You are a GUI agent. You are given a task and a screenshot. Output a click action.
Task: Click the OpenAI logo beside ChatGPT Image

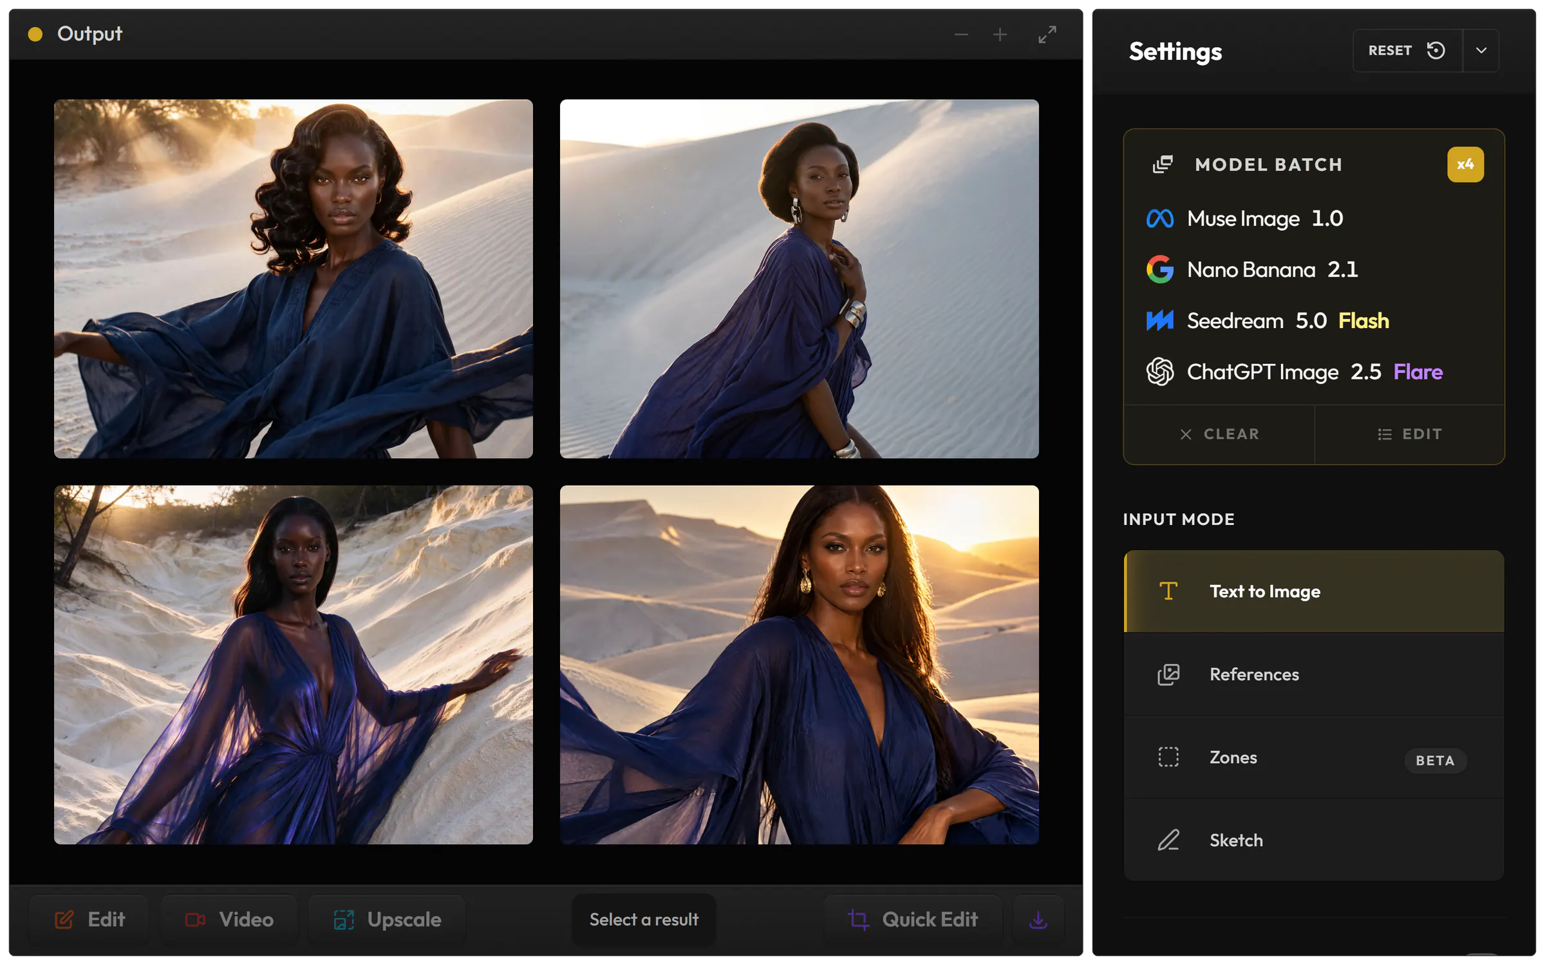click(x=1160, y=372)
